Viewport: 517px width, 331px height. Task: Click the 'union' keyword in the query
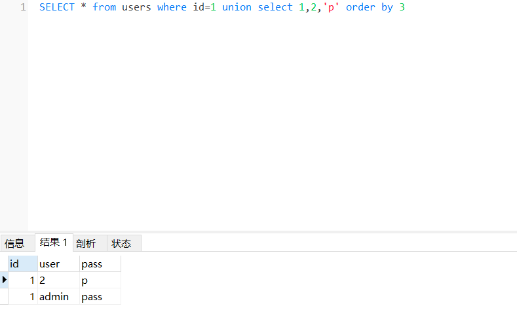237,7
